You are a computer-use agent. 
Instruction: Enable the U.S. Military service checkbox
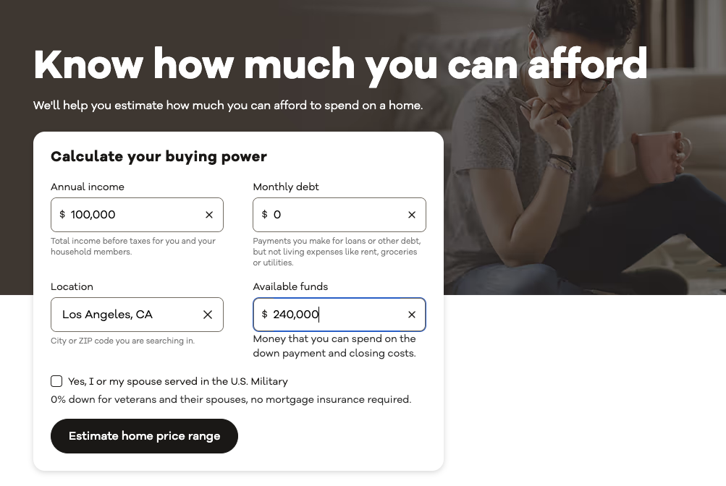click(x=56, y=381)
